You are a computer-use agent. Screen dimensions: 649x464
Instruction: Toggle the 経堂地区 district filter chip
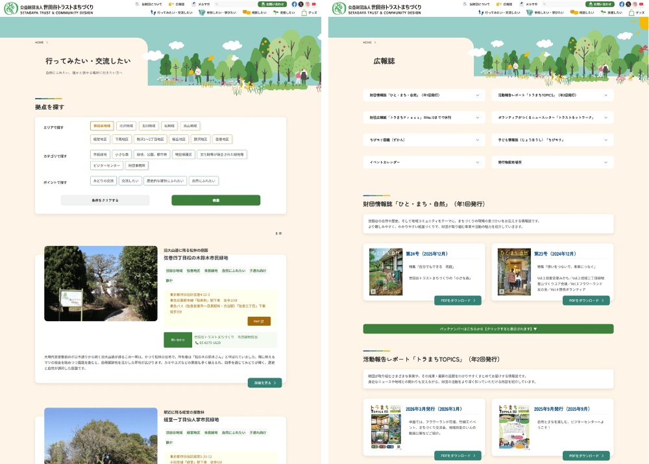(100, 140)
